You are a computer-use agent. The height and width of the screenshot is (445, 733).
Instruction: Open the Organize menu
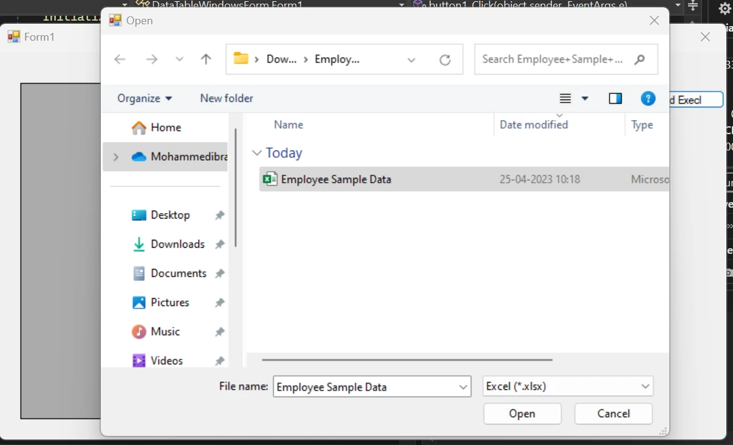[145, 98]
